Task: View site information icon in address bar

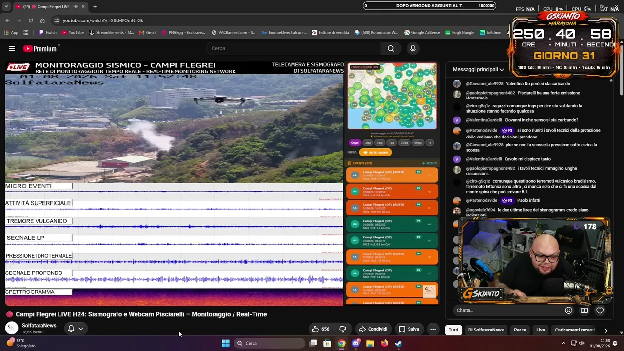Action: [x=57, y=20]
